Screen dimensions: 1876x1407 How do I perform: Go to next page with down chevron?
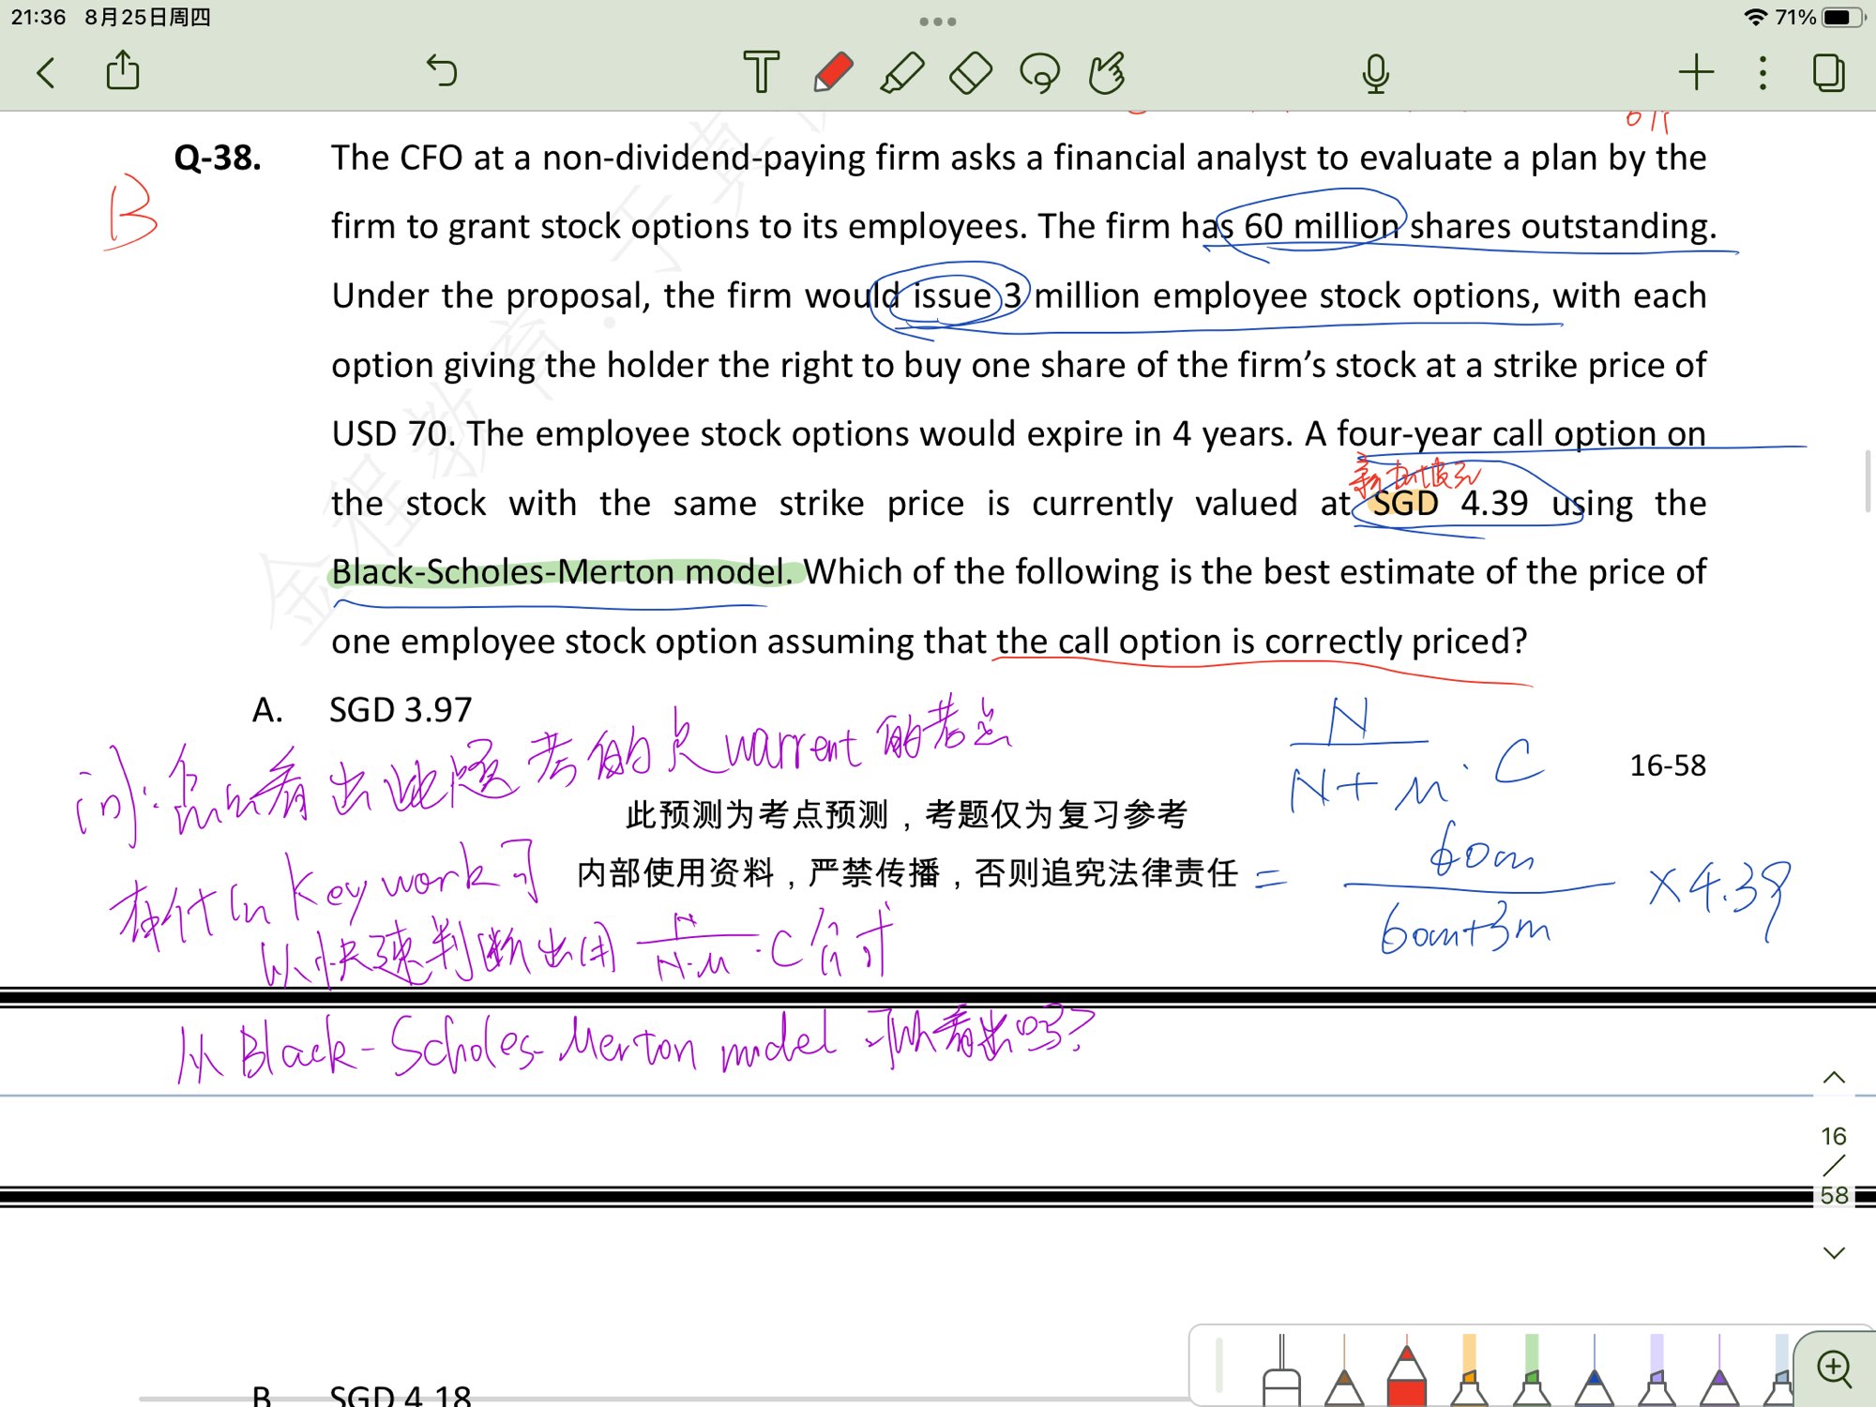1834,1252
